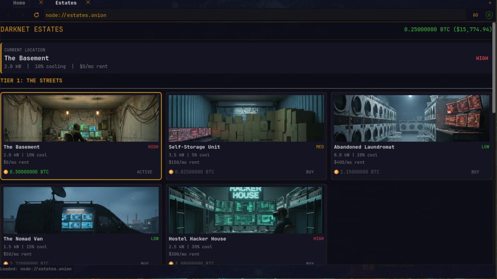497x279 pixels.
Task: Click the TIER 1: THE STREETS heading
Action: [31, 81]
